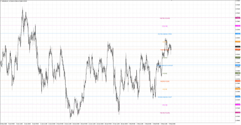Screen dimensions: 241x125
Task: Click the 0.73185 value on the price axis
Action: (238, 5)
